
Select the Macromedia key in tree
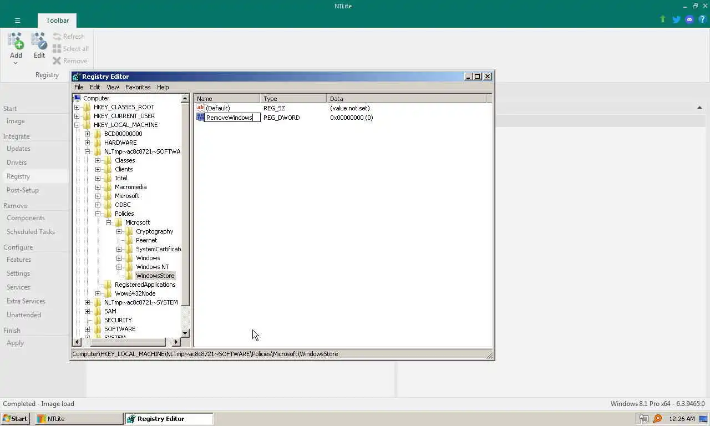point(130,187)
